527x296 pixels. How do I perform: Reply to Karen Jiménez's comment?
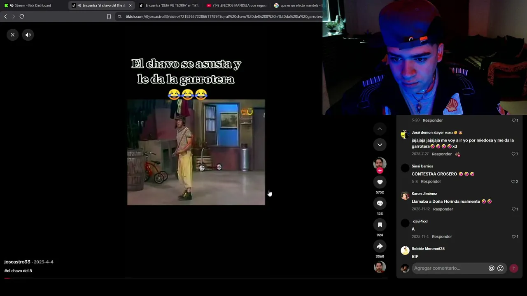(x=443, y=209)
